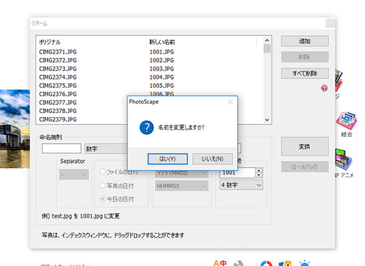Select CIMG2377.JPG in the file list
This screenshot has width=365, height=266.
58,102
